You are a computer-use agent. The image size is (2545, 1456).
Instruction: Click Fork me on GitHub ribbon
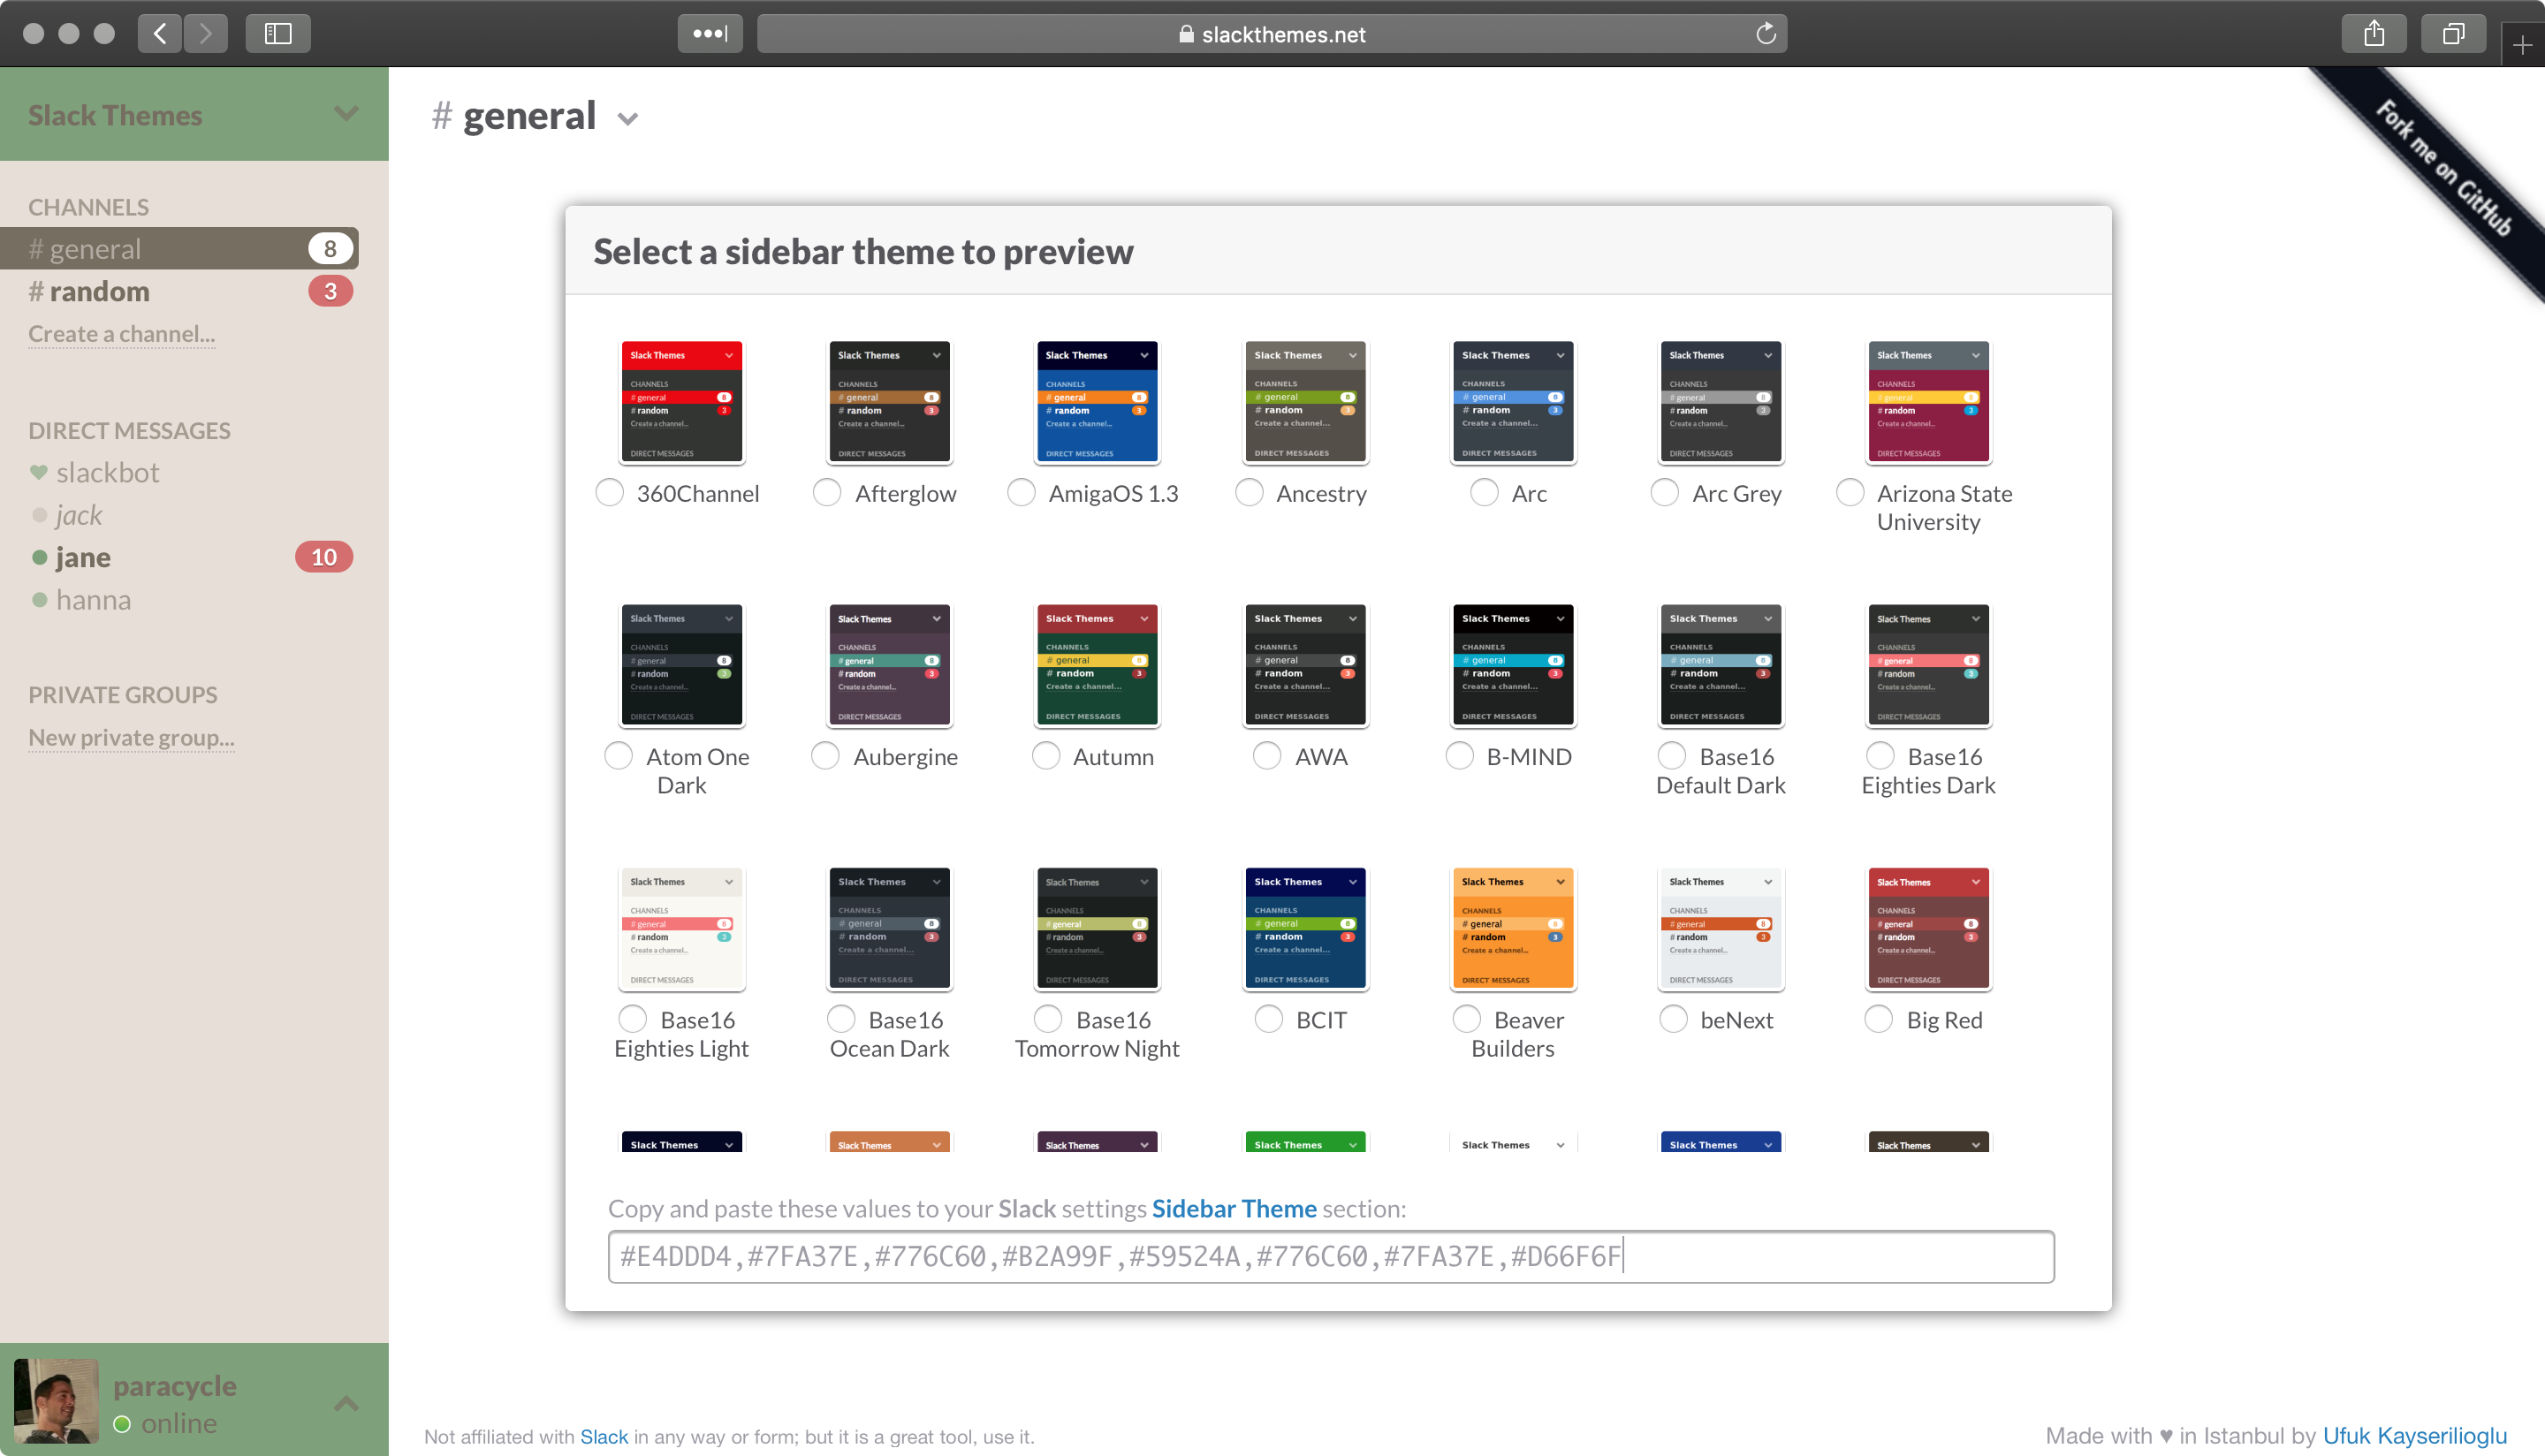[x=2444, y=168]
